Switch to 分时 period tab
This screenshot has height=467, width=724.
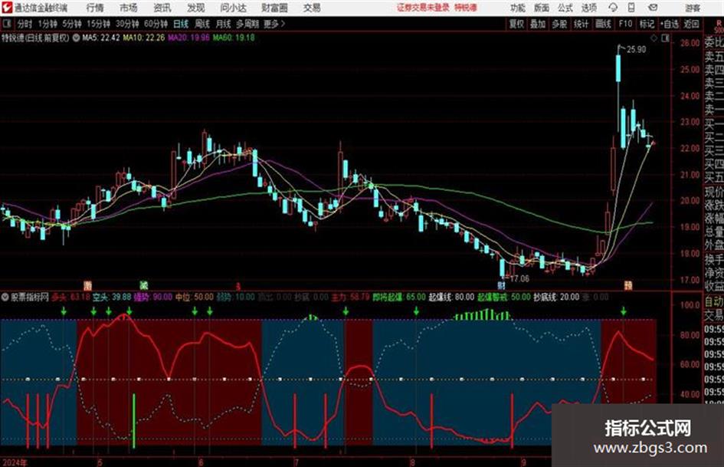pyautogui.click(x=25, y=24)
